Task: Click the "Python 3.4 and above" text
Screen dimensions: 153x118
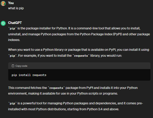Action: (x=103, y=109)
